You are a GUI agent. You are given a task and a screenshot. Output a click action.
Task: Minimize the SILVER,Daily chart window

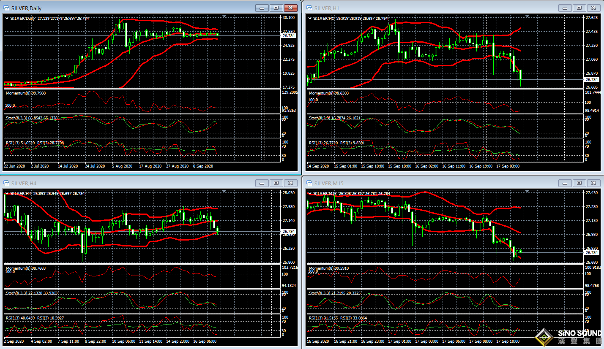[262, 8]
